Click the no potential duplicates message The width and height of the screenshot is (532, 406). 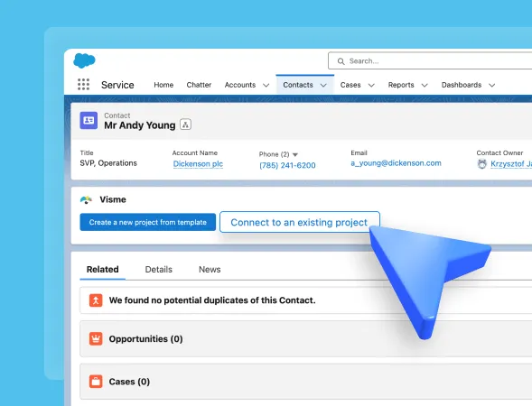point(212,300)
